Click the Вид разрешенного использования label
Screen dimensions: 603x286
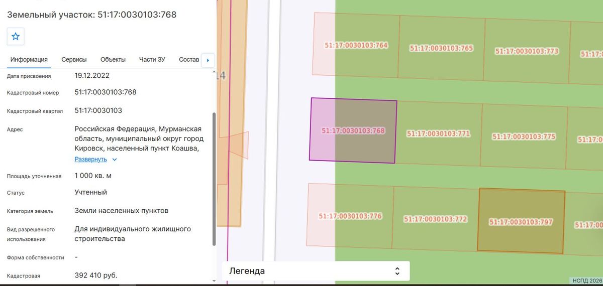31,234
